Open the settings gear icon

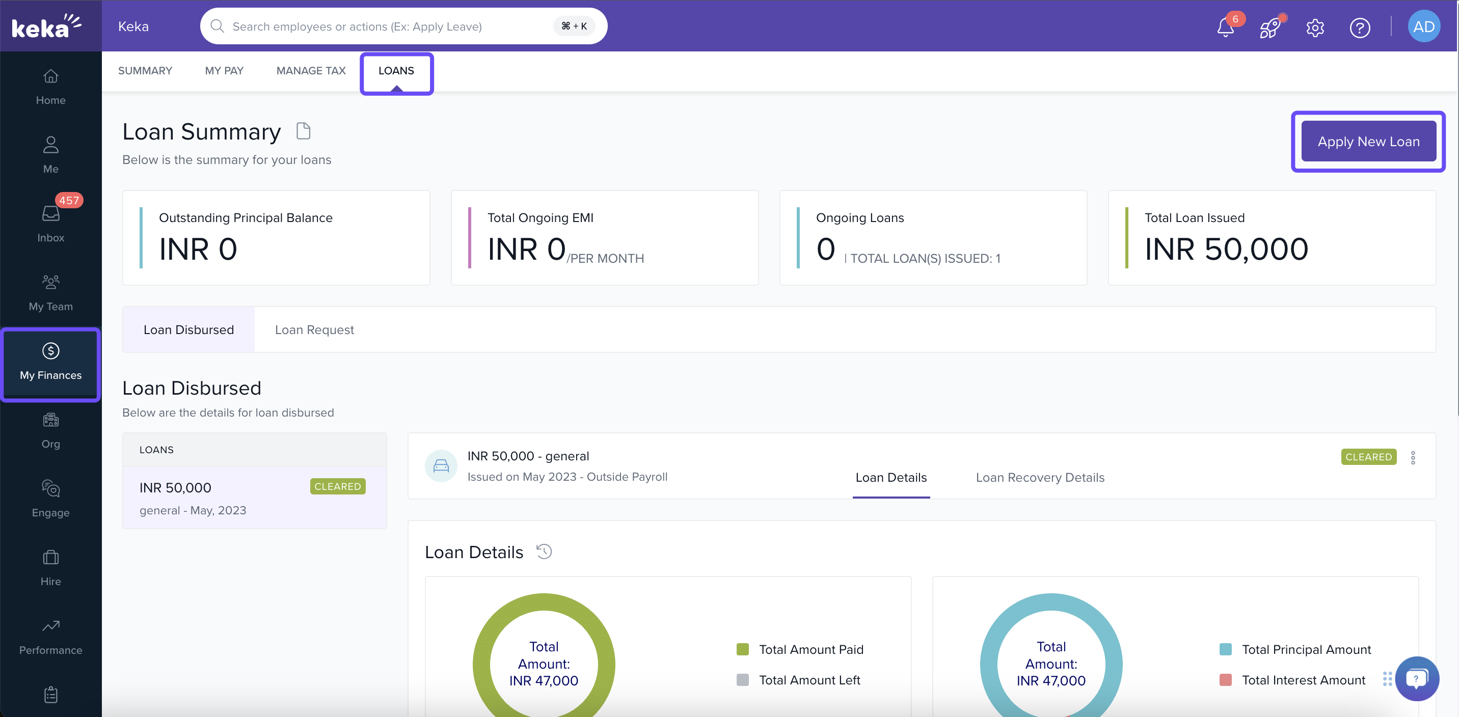[x=1314, y=27]
